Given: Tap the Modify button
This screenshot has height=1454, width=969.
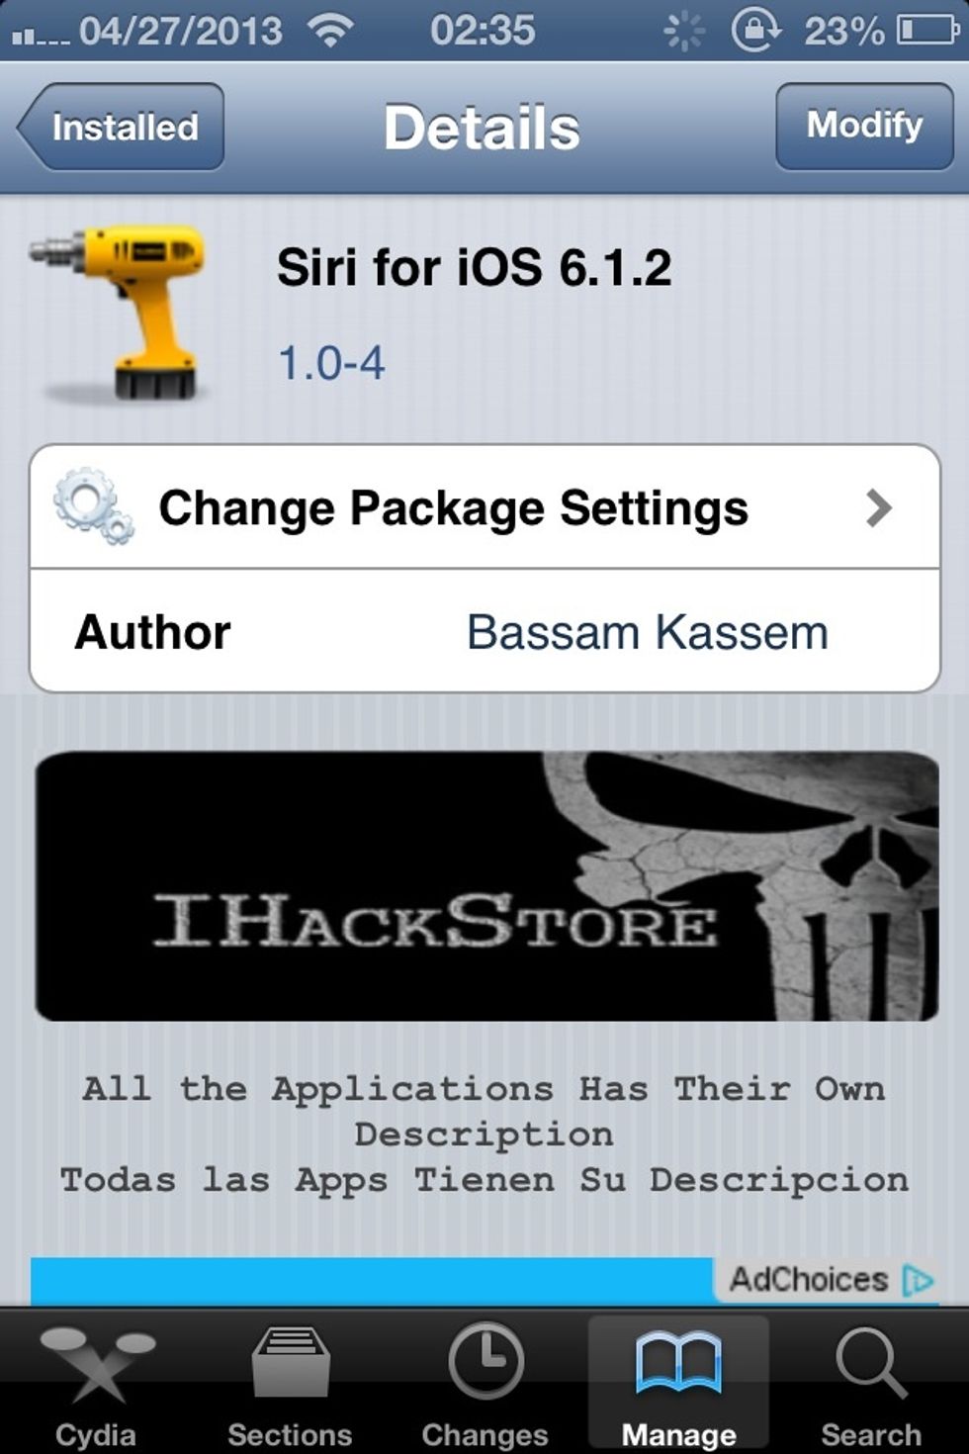Looking at the screenshot, I should pos(864,127).
